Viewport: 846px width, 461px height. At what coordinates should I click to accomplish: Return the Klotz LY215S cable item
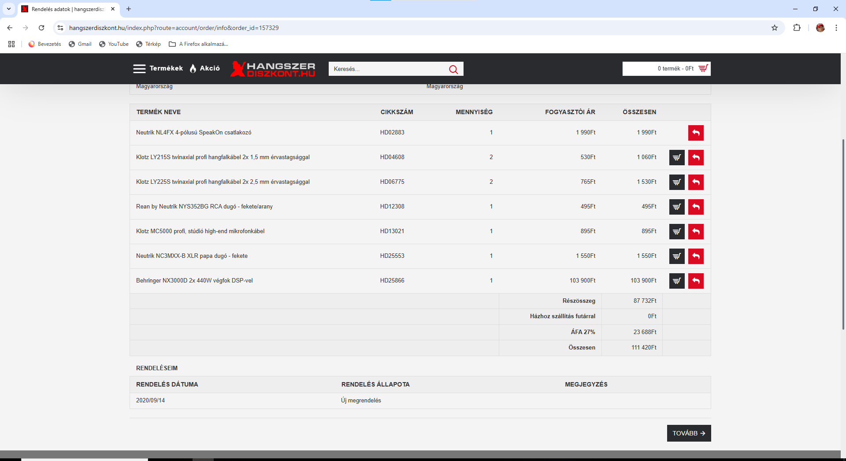click(x=696, y=157)
